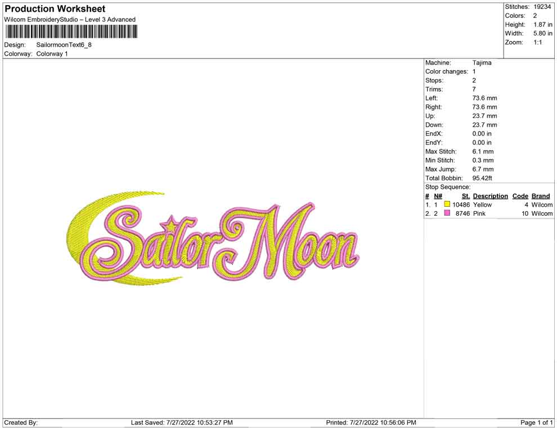Click the Up value '23.7 mm'

click(484, 116)
